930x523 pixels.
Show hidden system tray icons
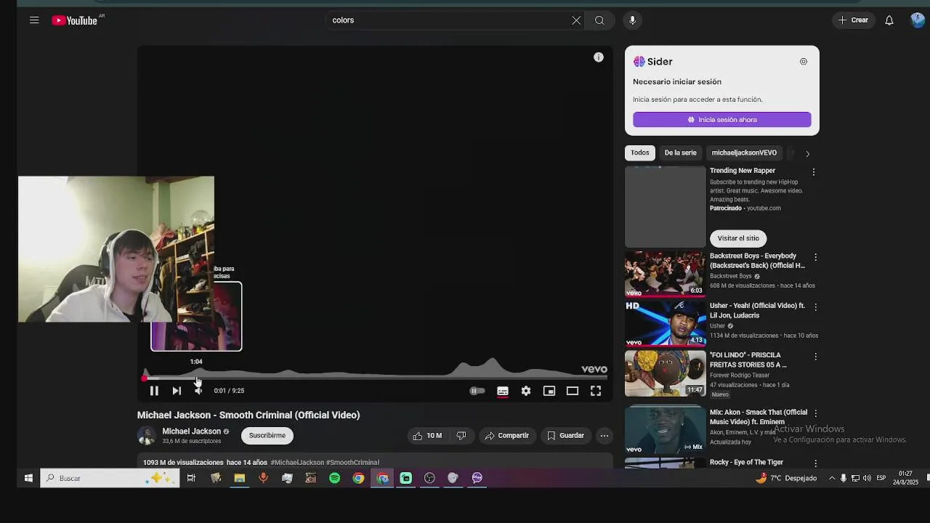(832, 478)
